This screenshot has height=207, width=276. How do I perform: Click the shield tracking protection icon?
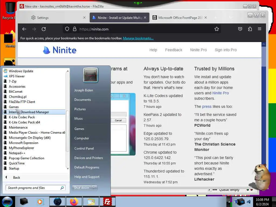pyautogui.click(x=67, y=29)
